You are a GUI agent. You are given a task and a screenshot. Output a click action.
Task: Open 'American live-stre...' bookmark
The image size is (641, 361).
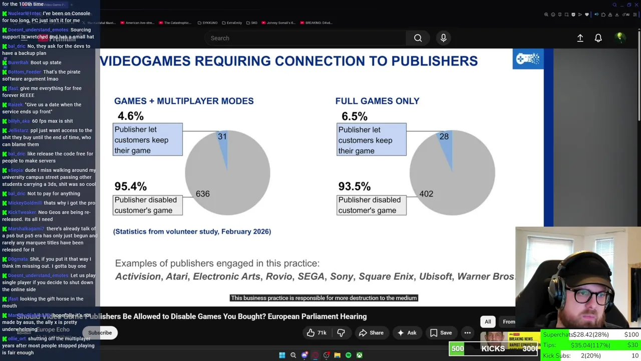point(138,23)
